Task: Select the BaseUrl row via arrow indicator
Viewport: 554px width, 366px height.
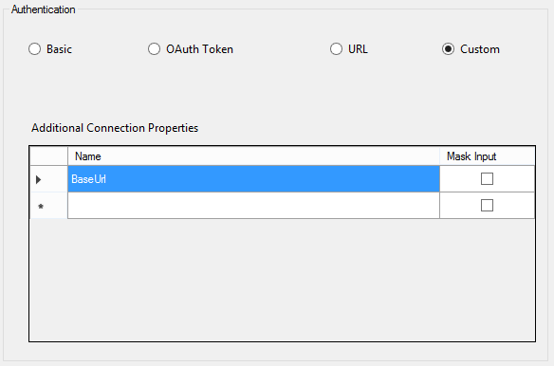Action: pyautogui.click(x=48, y=179)
